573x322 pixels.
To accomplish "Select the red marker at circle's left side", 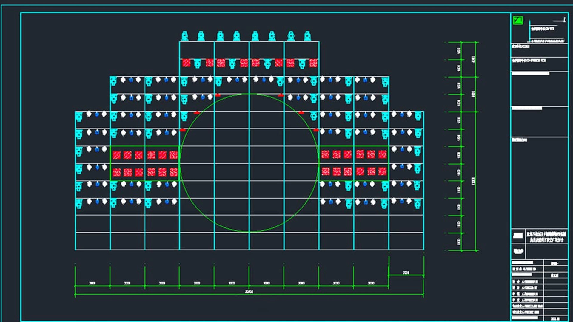I will [183, 130].
